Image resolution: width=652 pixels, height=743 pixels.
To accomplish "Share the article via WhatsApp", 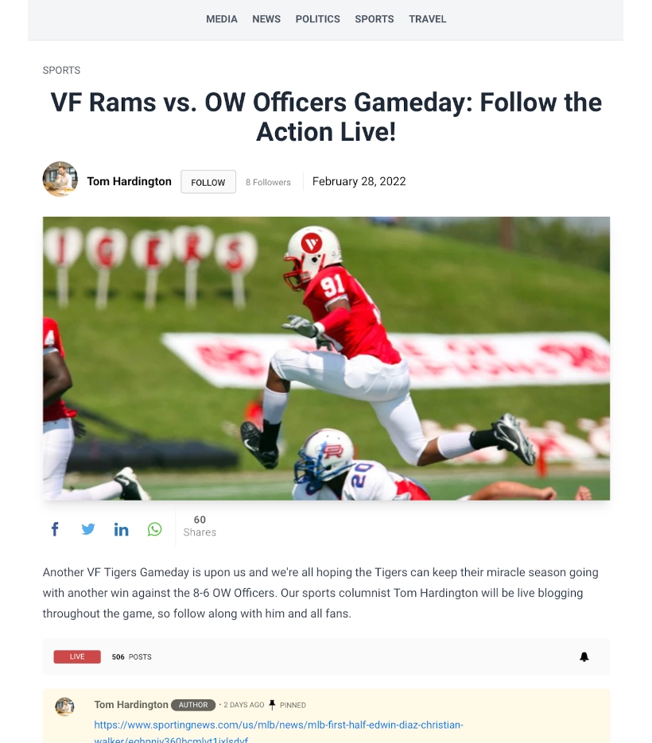I will (x=154, y=529).
